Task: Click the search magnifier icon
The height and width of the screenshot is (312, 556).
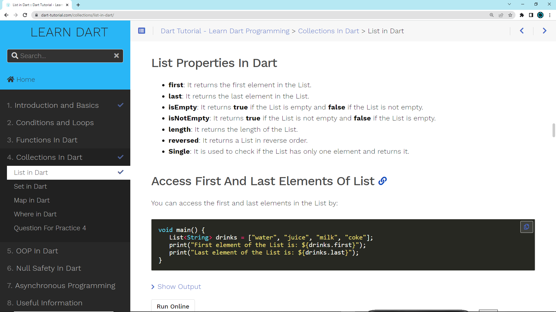Action: pyautogui.click(x=15, y=55)
